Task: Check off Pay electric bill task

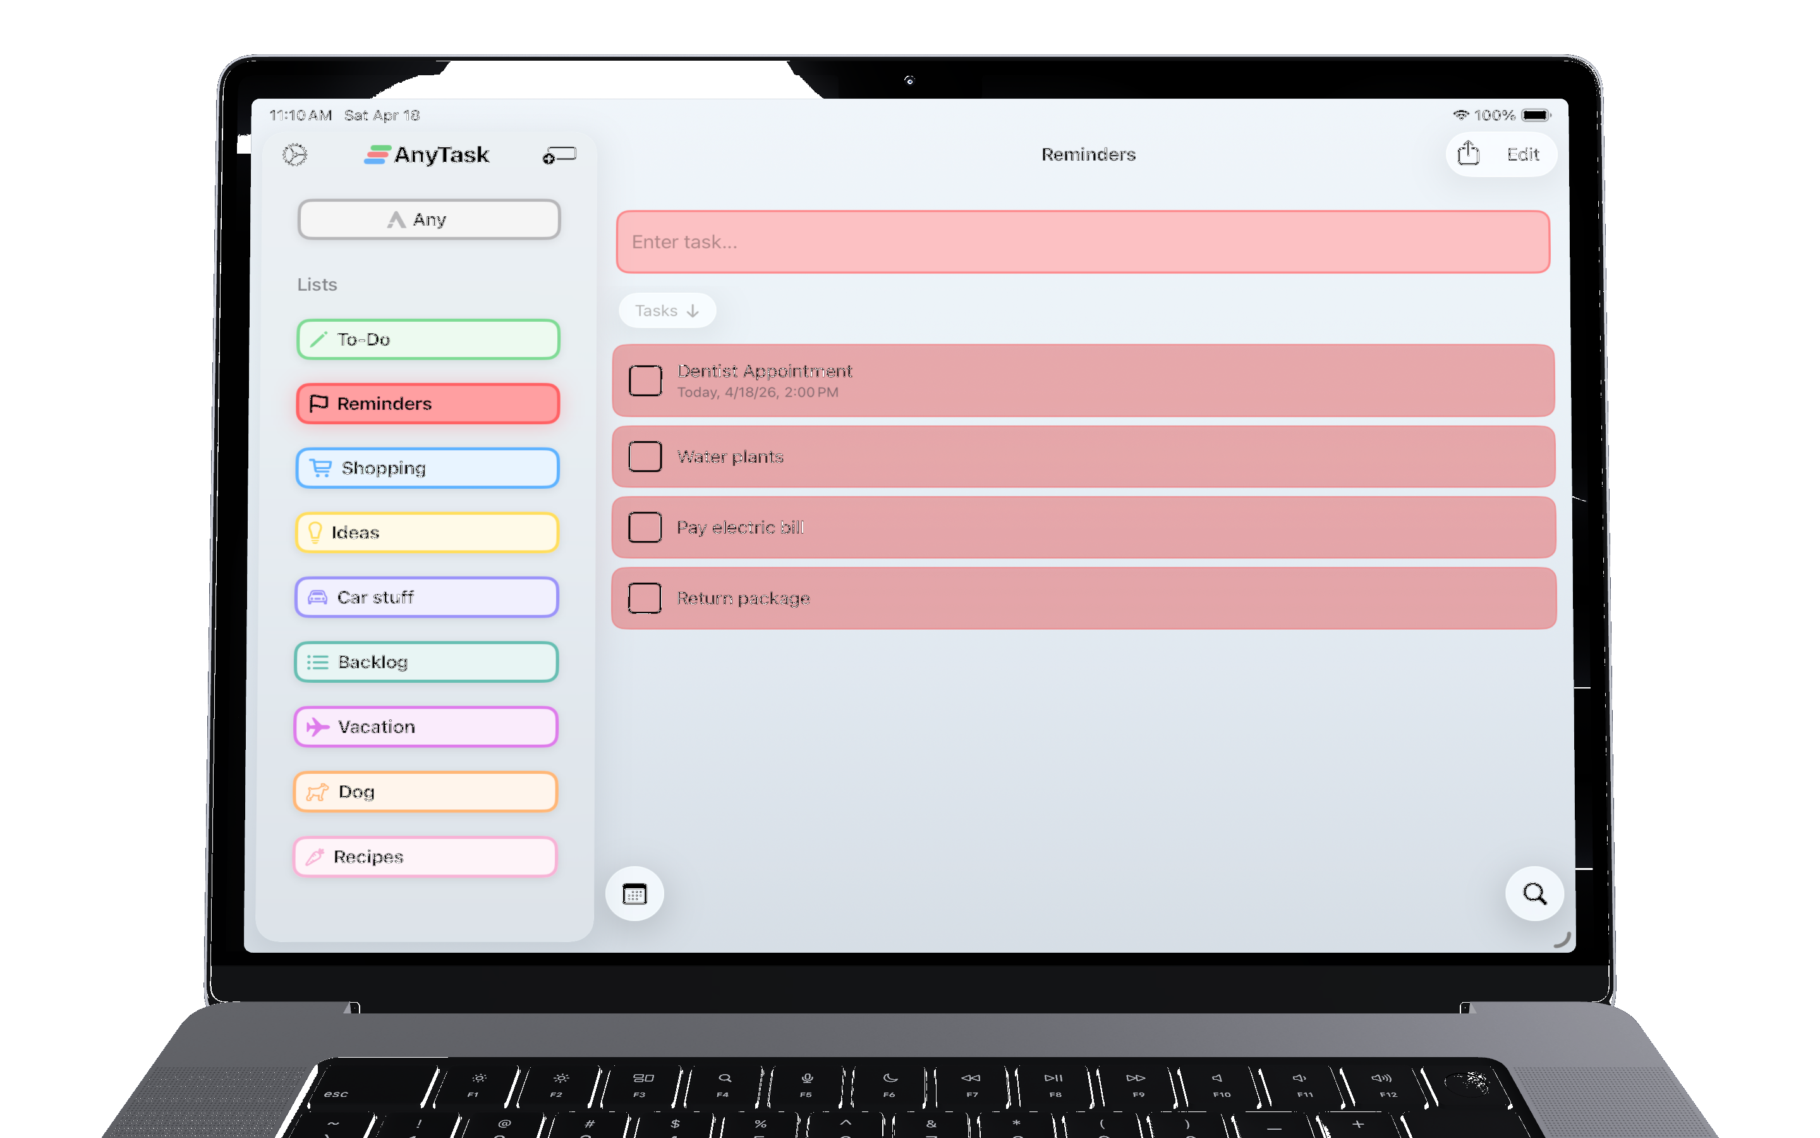Action: tap(645, 528)
